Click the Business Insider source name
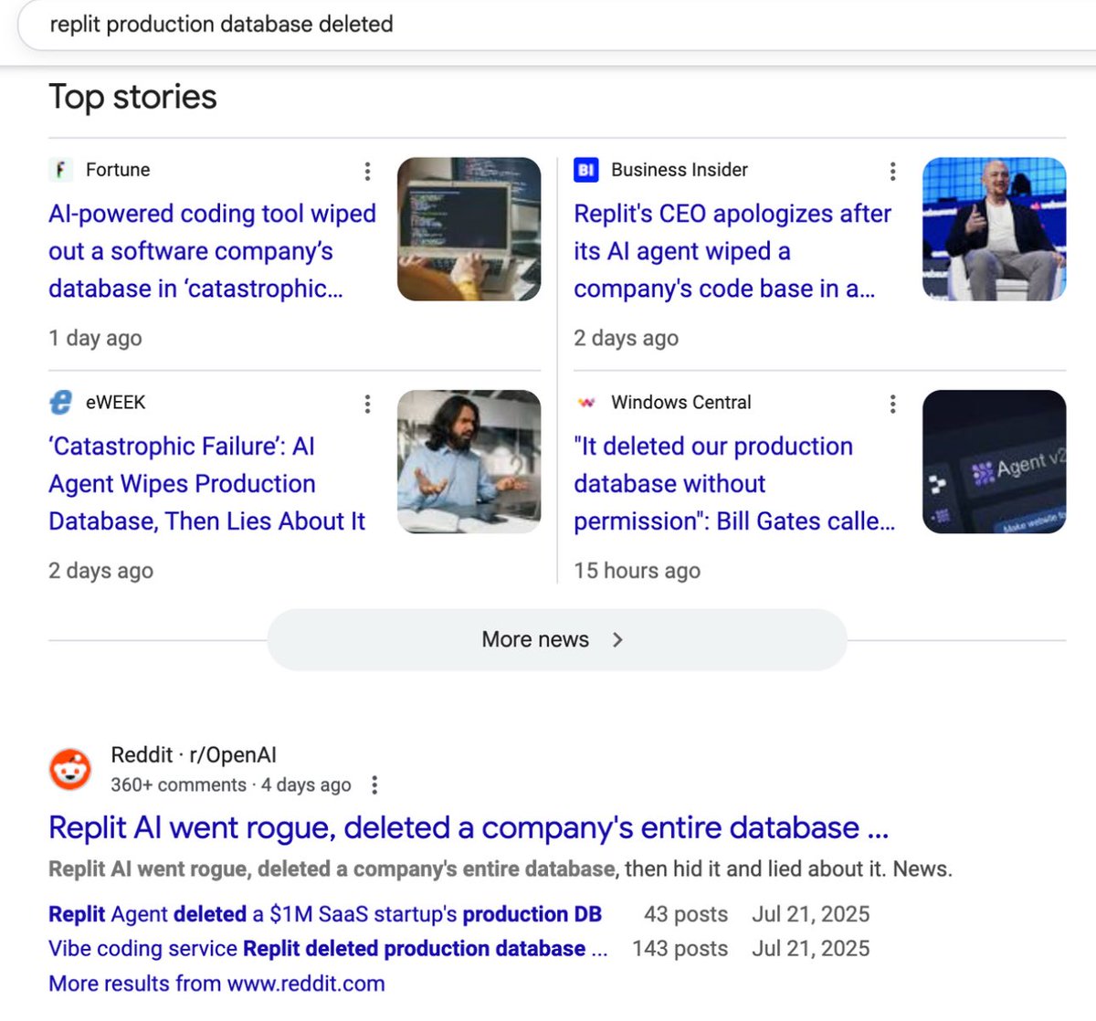 [x=680, y=170]
